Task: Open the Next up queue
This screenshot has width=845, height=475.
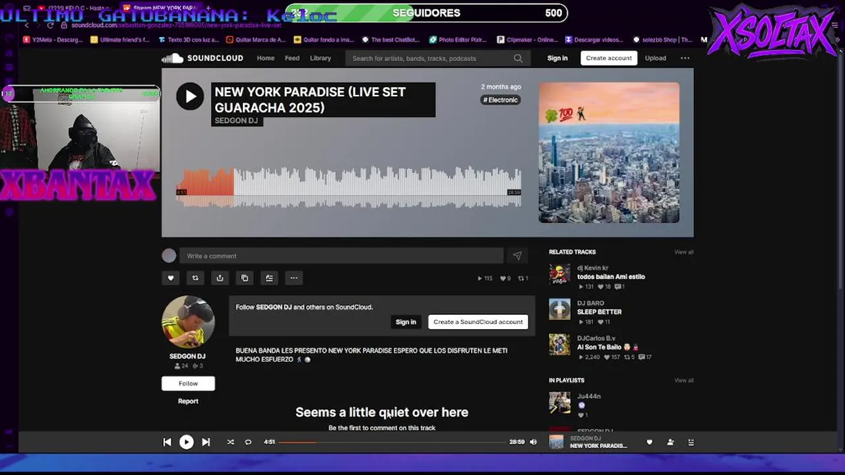Action: (691, 442)
